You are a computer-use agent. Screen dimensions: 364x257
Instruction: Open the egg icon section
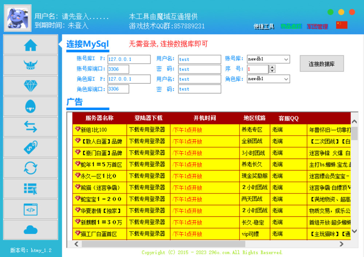coord(31,106)
